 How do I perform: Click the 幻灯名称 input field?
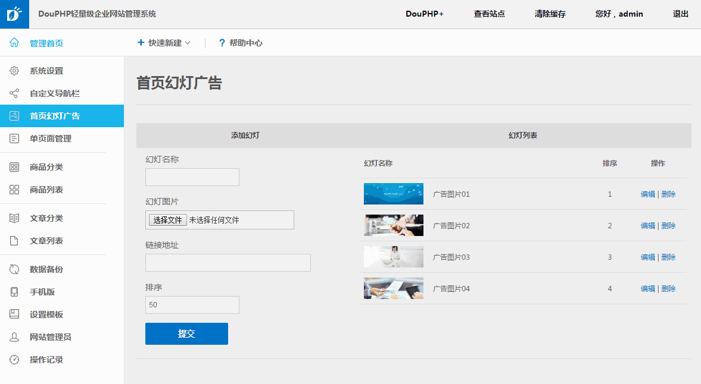(x=192, y=177)
